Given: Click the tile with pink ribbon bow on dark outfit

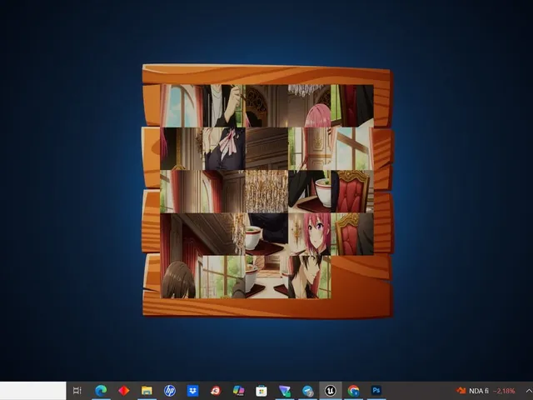Looking at the screenshot, I should pos(224,148).
